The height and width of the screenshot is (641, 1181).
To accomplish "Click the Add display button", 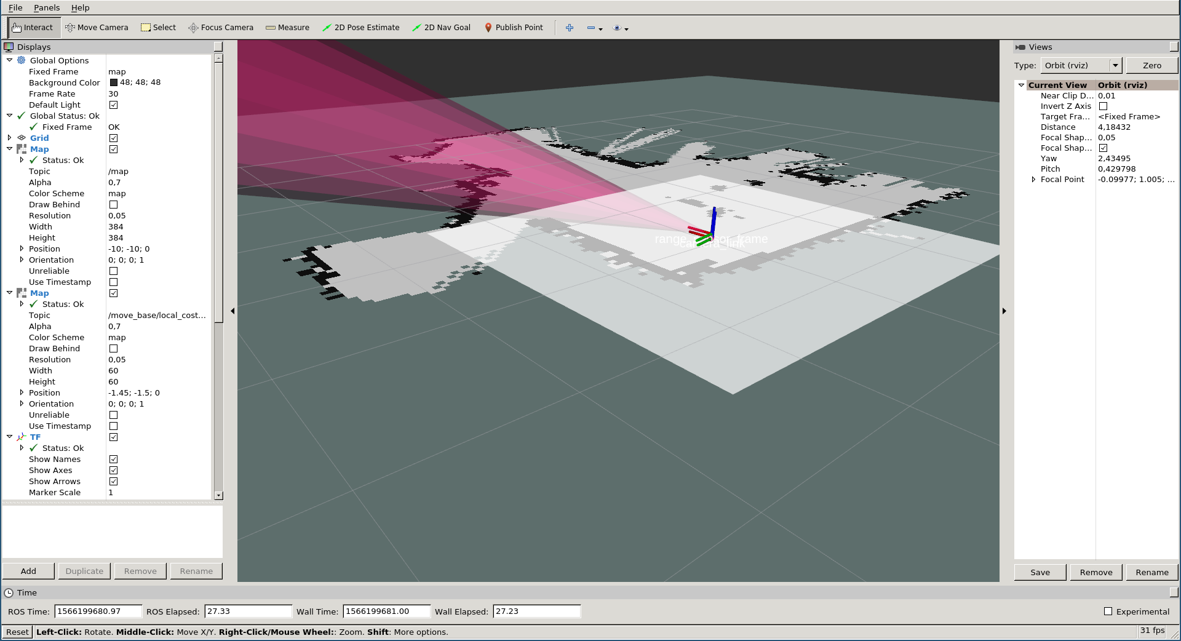I will [28, 571].
